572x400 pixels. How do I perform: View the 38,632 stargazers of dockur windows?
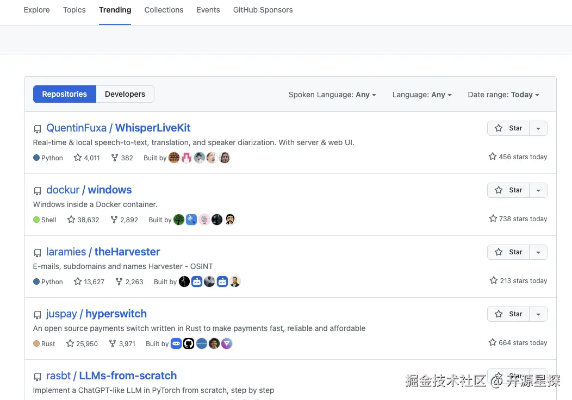click(83, 220)
